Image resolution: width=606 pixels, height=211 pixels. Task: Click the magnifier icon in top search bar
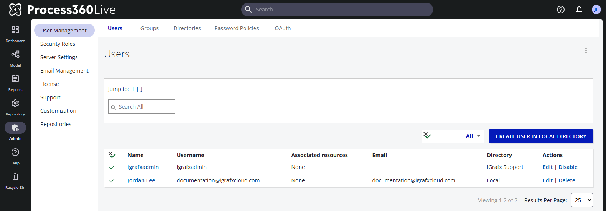coord(248,10)
